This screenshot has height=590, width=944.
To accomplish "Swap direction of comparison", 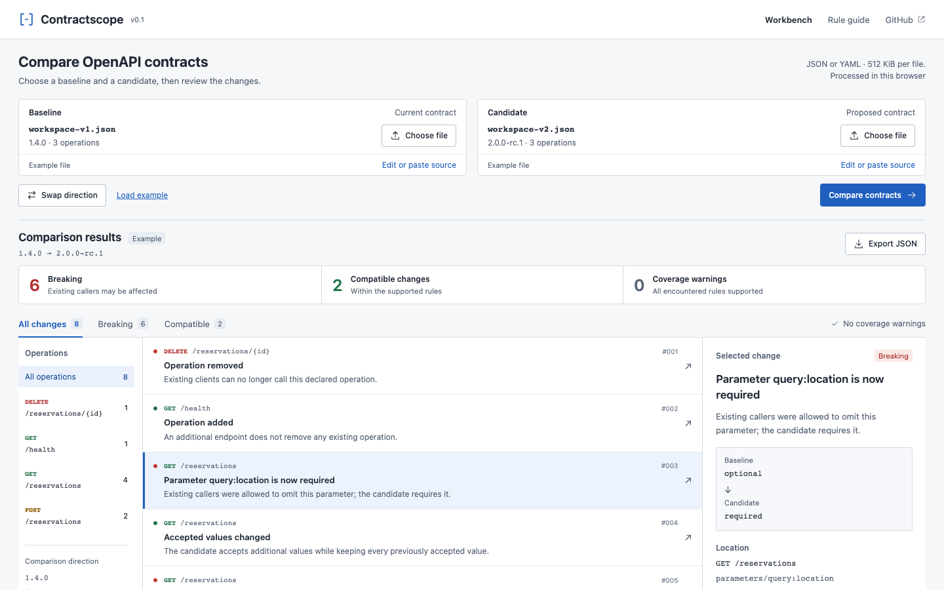I will (62, 195).
